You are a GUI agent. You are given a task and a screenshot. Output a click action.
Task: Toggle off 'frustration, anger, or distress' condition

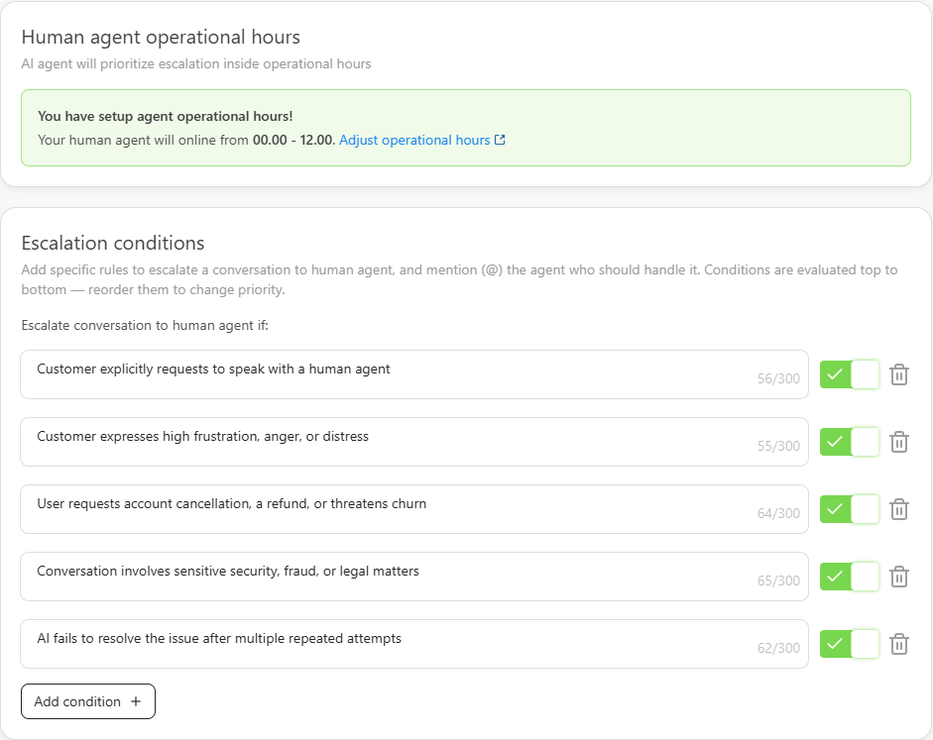pyautogui.click(x=850, y=442)
